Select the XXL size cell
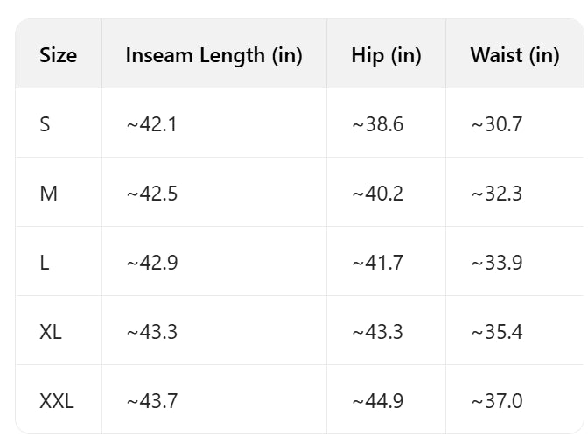 pyautogui.click(x=57, y=401)
